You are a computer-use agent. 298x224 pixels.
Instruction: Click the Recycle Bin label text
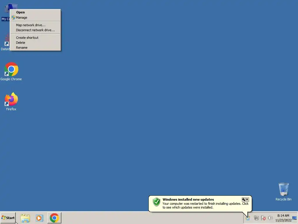(283, 199)
